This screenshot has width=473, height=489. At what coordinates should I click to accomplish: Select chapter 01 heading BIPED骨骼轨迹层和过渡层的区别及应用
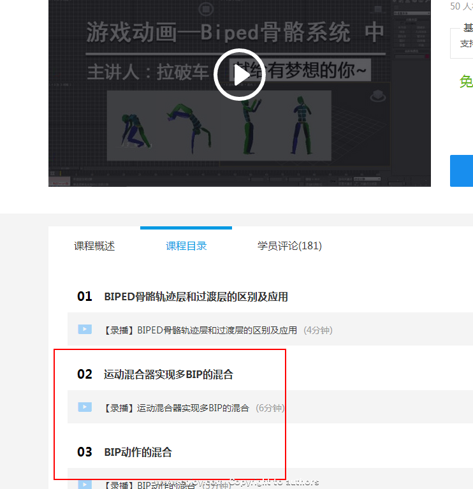196,296
